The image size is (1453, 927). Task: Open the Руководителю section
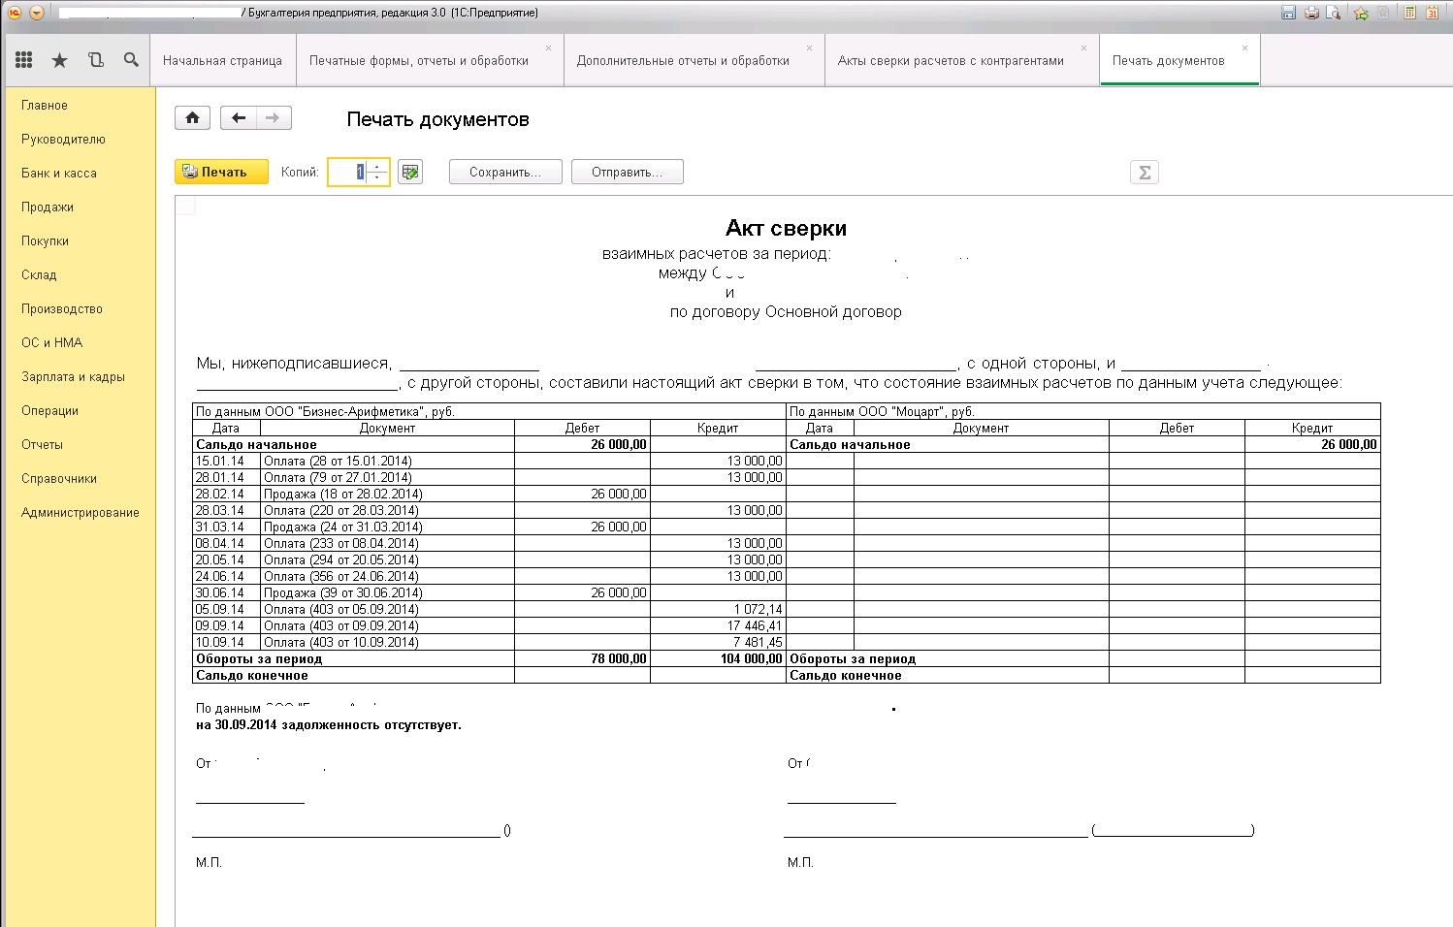63,139
